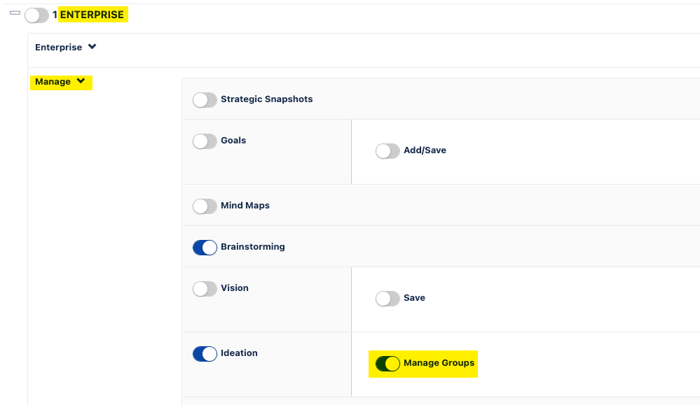Collapse the 1 ENTERPRISE tree node
The image size is (700, 405).
point(15,13)
